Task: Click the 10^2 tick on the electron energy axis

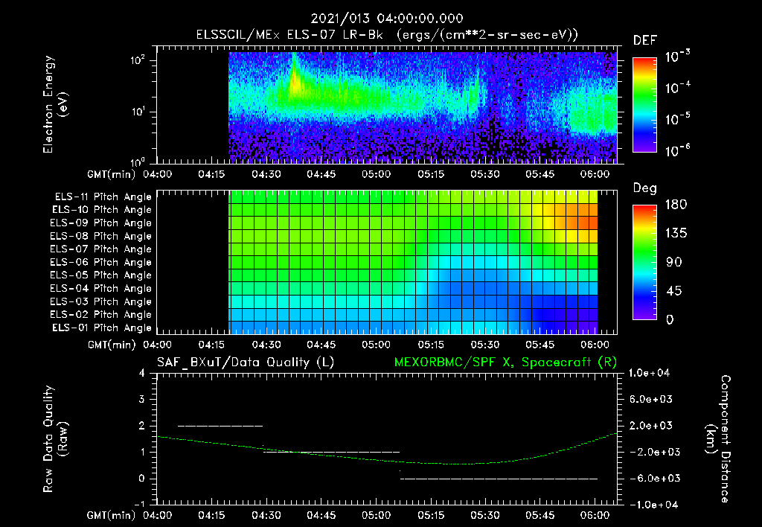Action: coord(138,61)
